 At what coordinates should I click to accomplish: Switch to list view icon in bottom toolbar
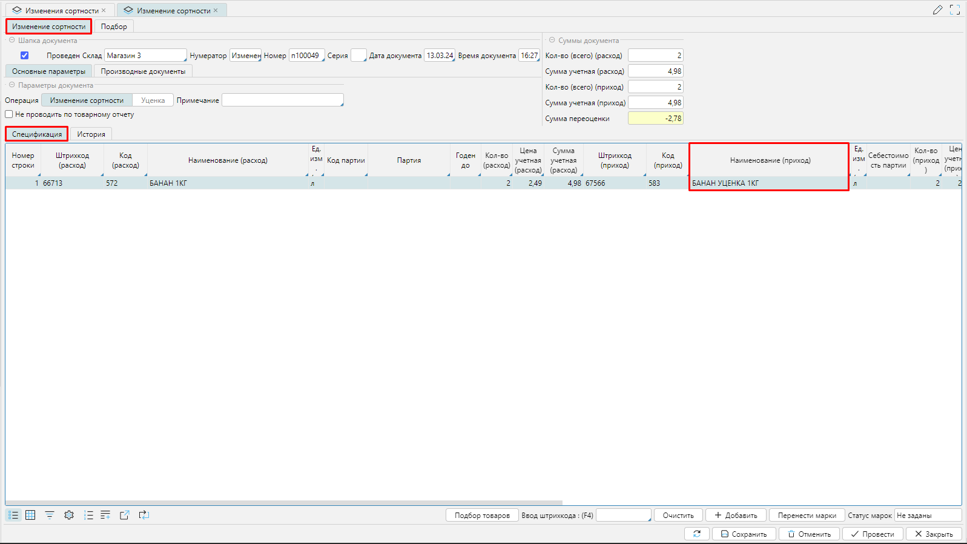coord(13,515)
